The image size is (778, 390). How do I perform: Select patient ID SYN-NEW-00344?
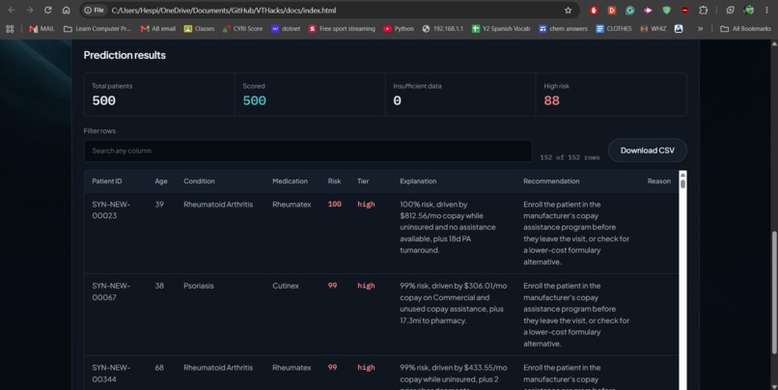click(x=111, y=374)
